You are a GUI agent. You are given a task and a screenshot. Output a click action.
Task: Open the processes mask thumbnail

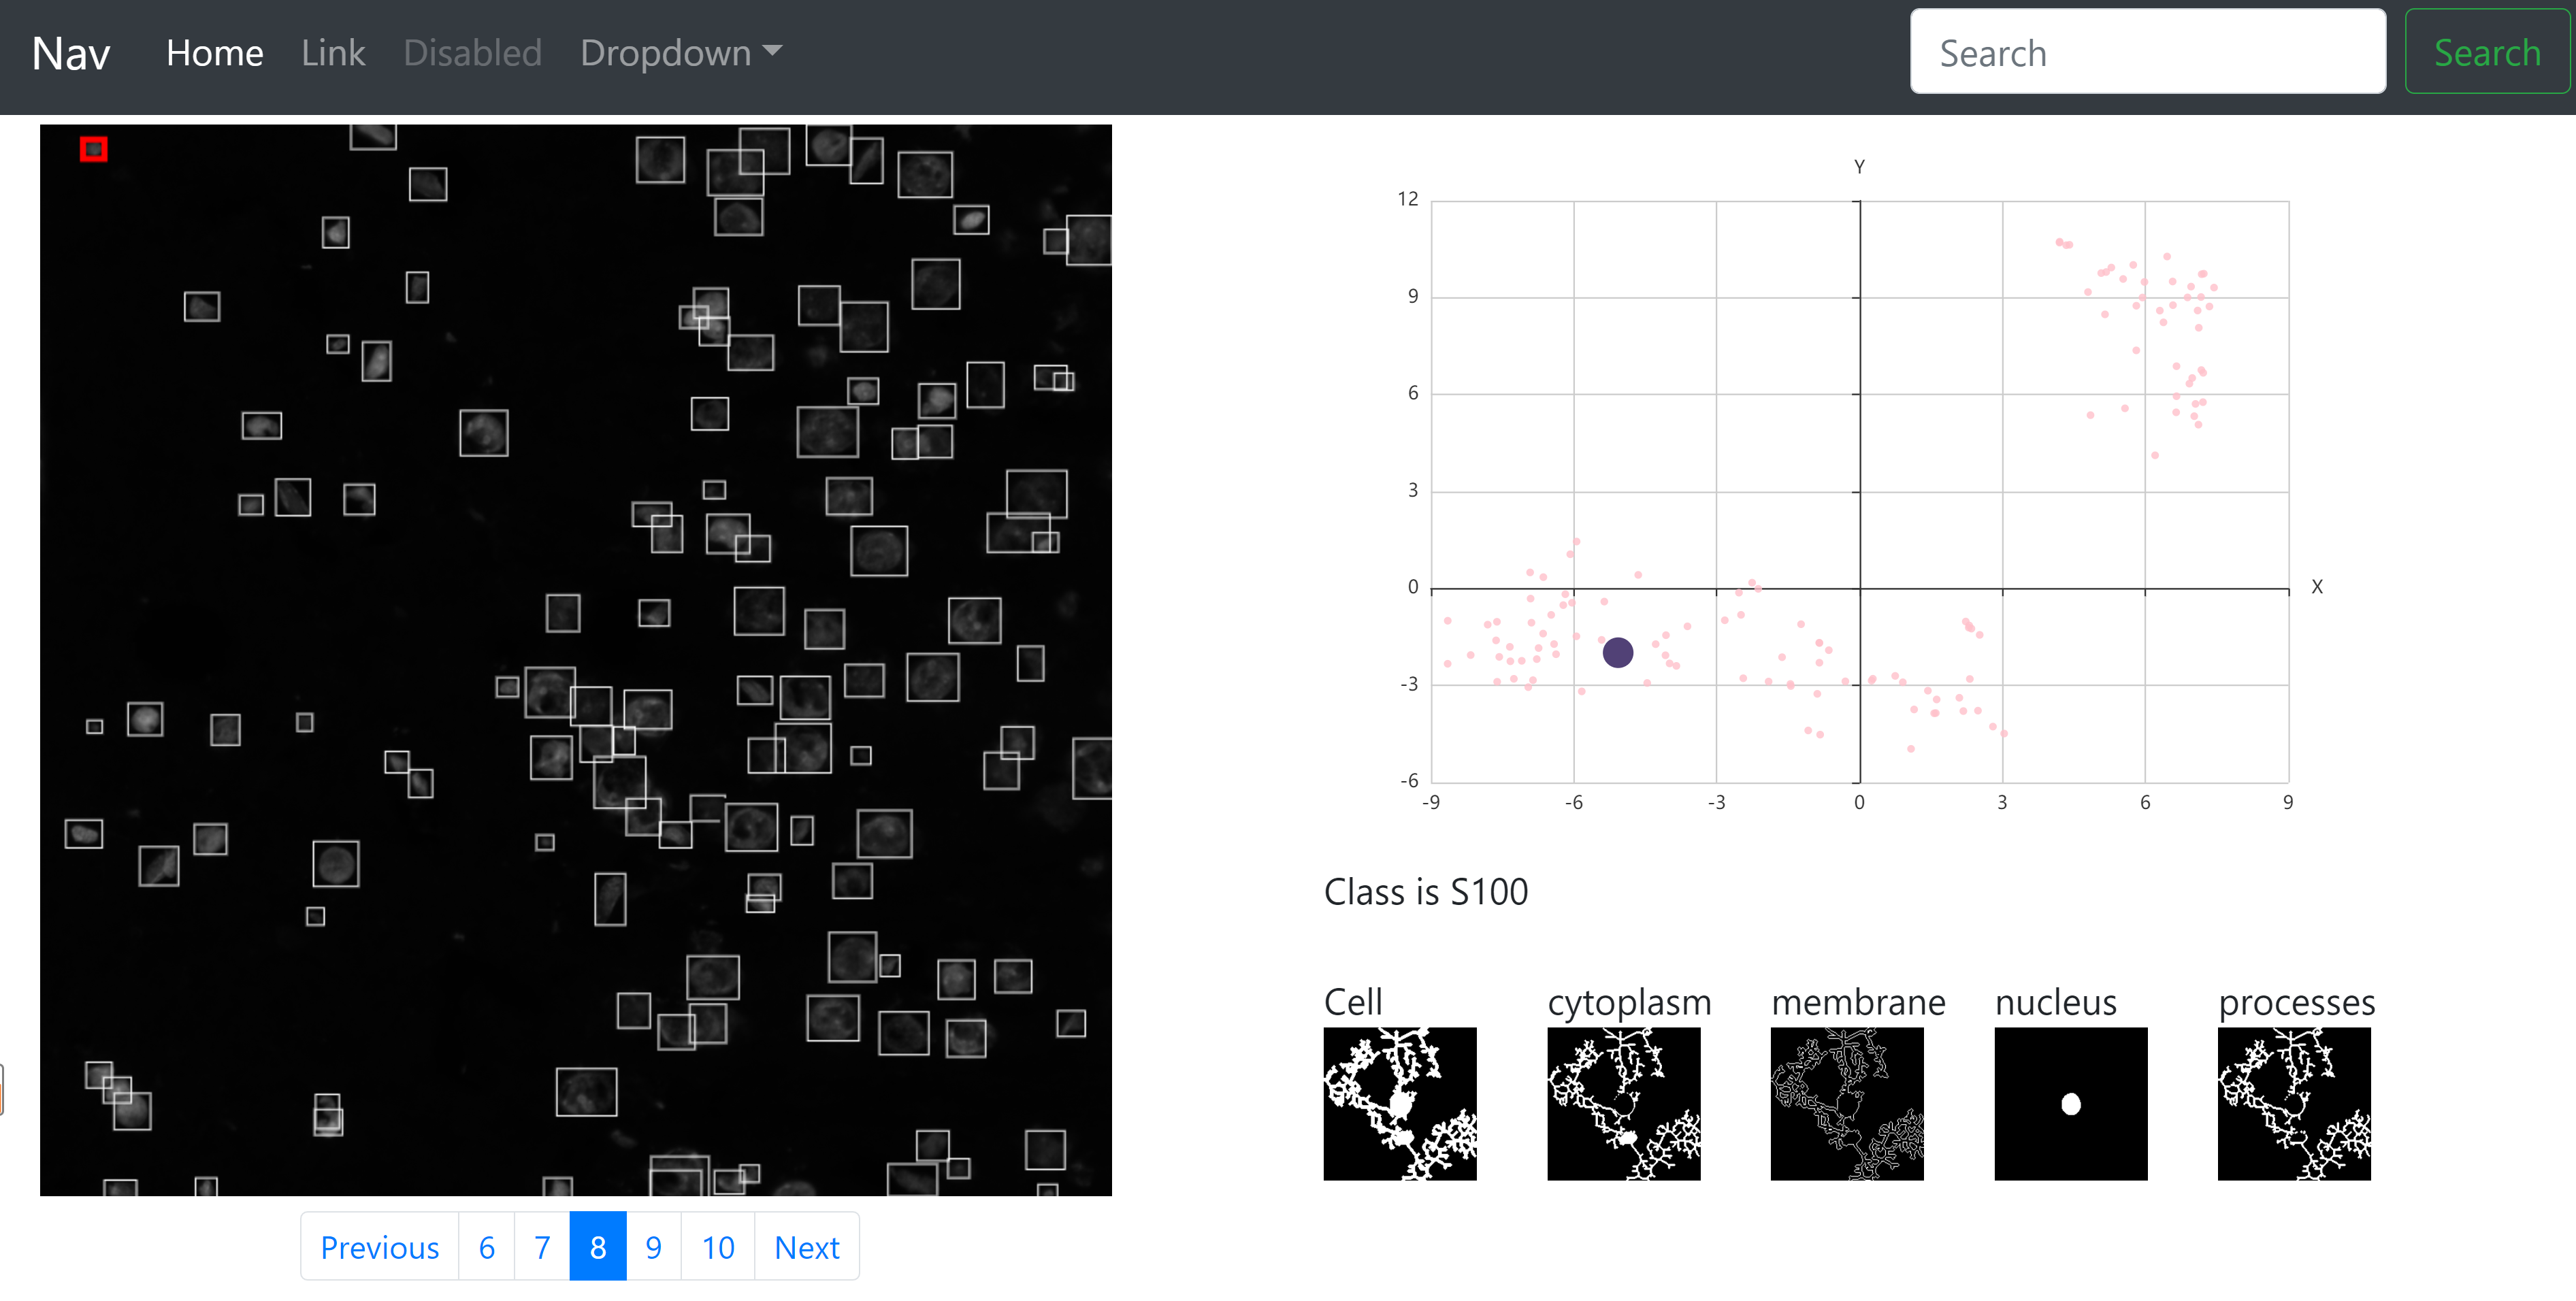2294,1103
